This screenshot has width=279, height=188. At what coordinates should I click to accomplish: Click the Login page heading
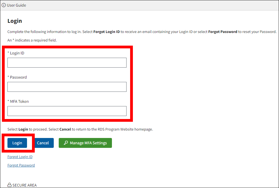(15, 21)
